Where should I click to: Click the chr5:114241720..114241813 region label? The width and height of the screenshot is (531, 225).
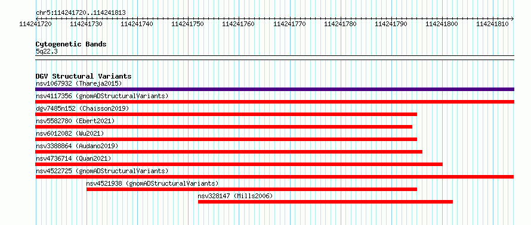(x=81, y=13)
